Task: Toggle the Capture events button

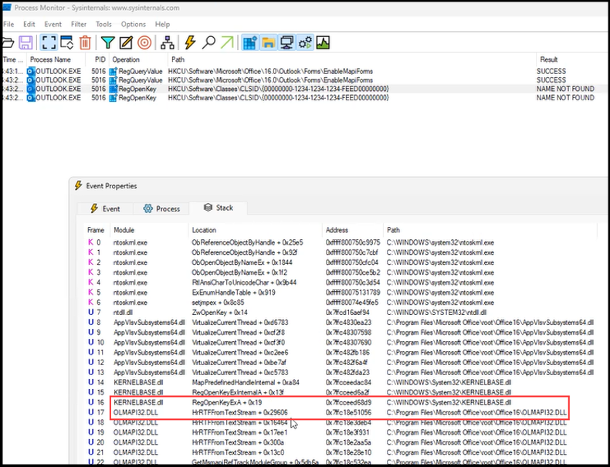Action: [49, 42]
